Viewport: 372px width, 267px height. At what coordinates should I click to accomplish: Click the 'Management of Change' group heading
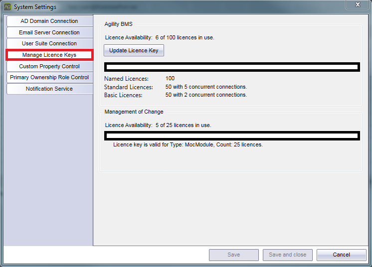134,112
